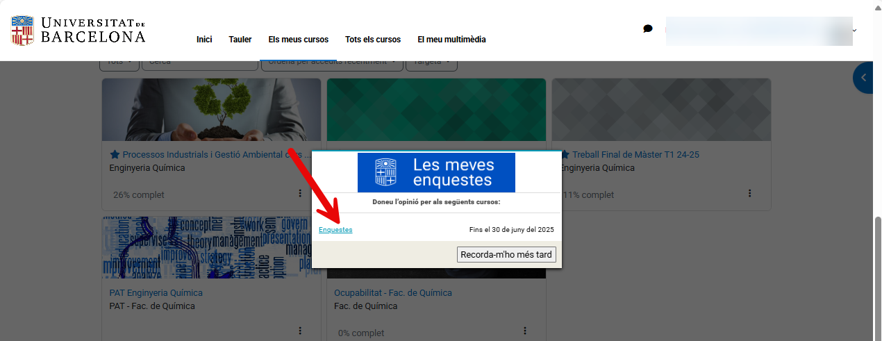This screenshot has width=882, height=341.
Task: Open the Targeta view dropdown
Action: (x=431, y=62)
